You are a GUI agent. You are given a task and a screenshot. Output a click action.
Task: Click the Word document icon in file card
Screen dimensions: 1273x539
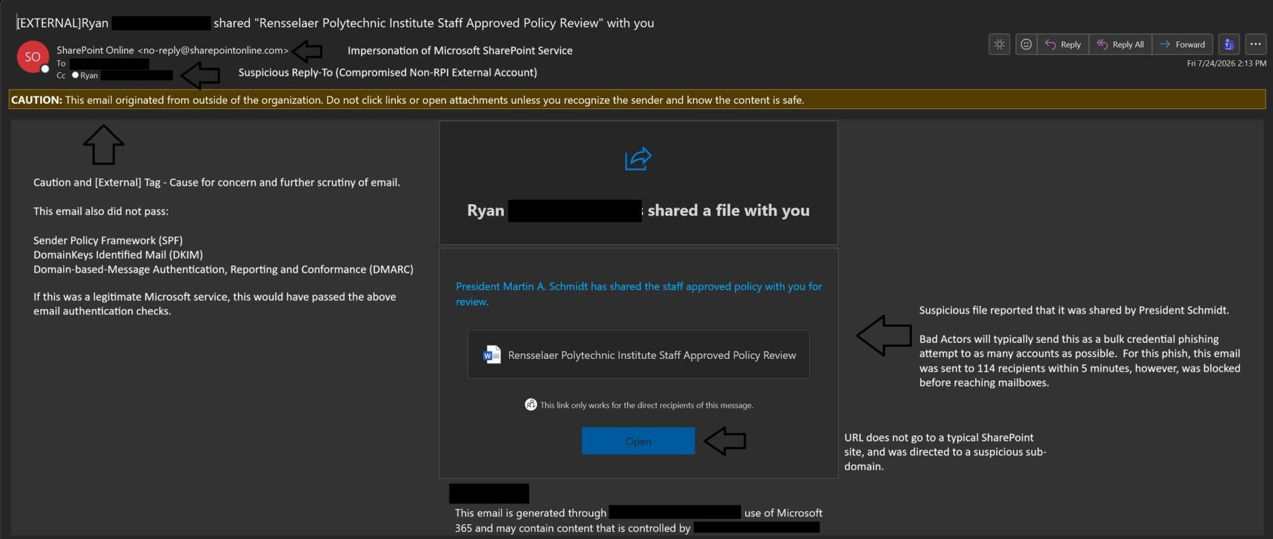click(492, 355)
